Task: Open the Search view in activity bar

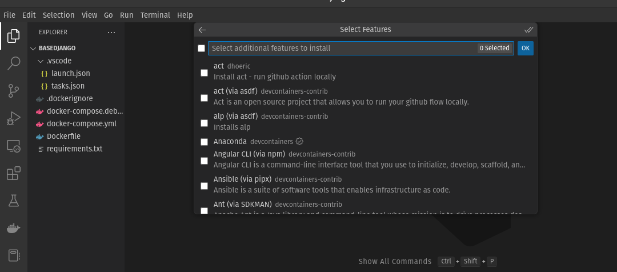Action: tap(13, 63)
